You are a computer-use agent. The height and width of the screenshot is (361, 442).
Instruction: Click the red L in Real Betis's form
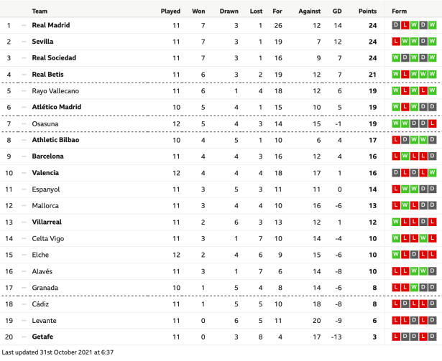pos(405,75)
